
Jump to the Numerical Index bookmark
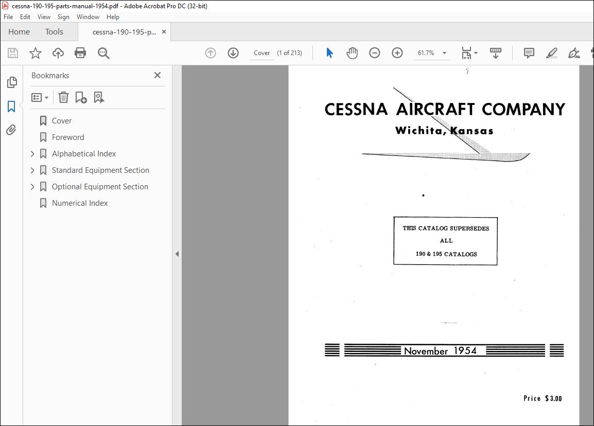click(80, 203)
